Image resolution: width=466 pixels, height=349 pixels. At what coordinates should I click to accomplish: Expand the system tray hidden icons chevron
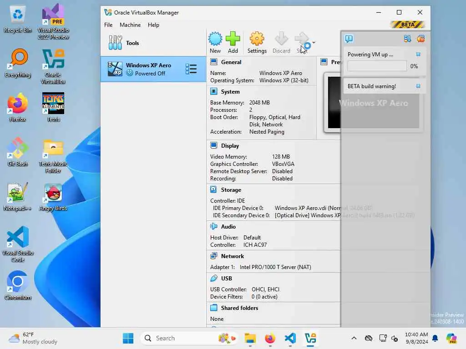click(x=354, y=338)
